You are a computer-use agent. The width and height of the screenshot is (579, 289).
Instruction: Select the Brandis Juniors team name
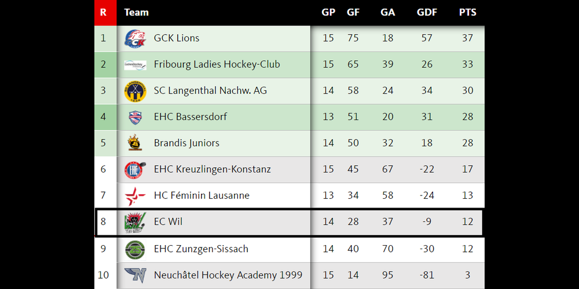coord(186,143)
